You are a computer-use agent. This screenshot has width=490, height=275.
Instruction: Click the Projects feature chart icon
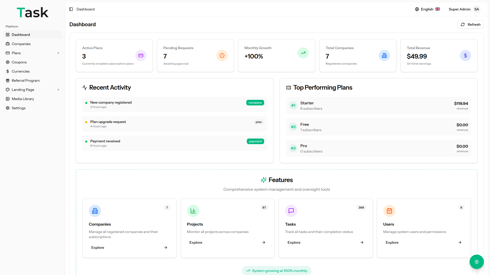tap(193, 211)
